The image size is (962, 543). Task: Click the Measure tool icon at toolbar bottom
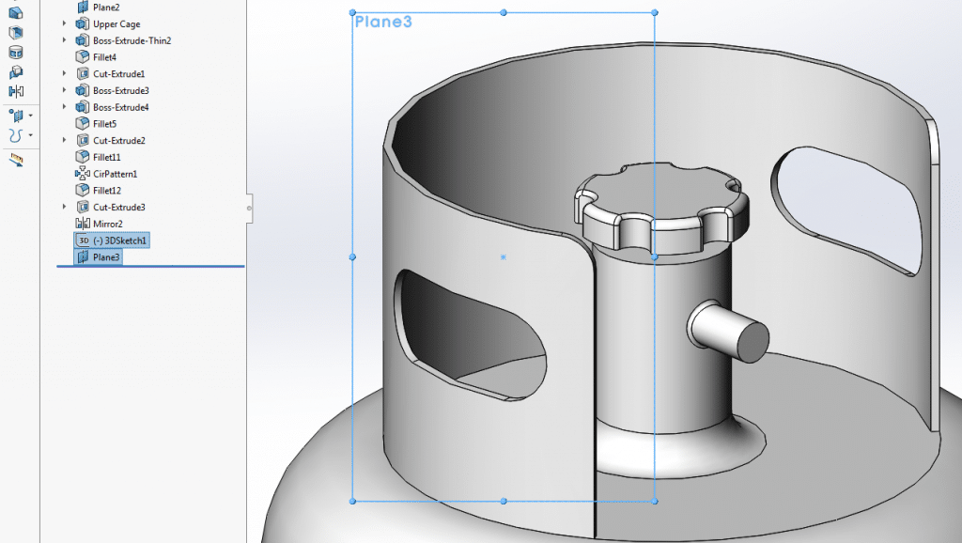[15, 160]
